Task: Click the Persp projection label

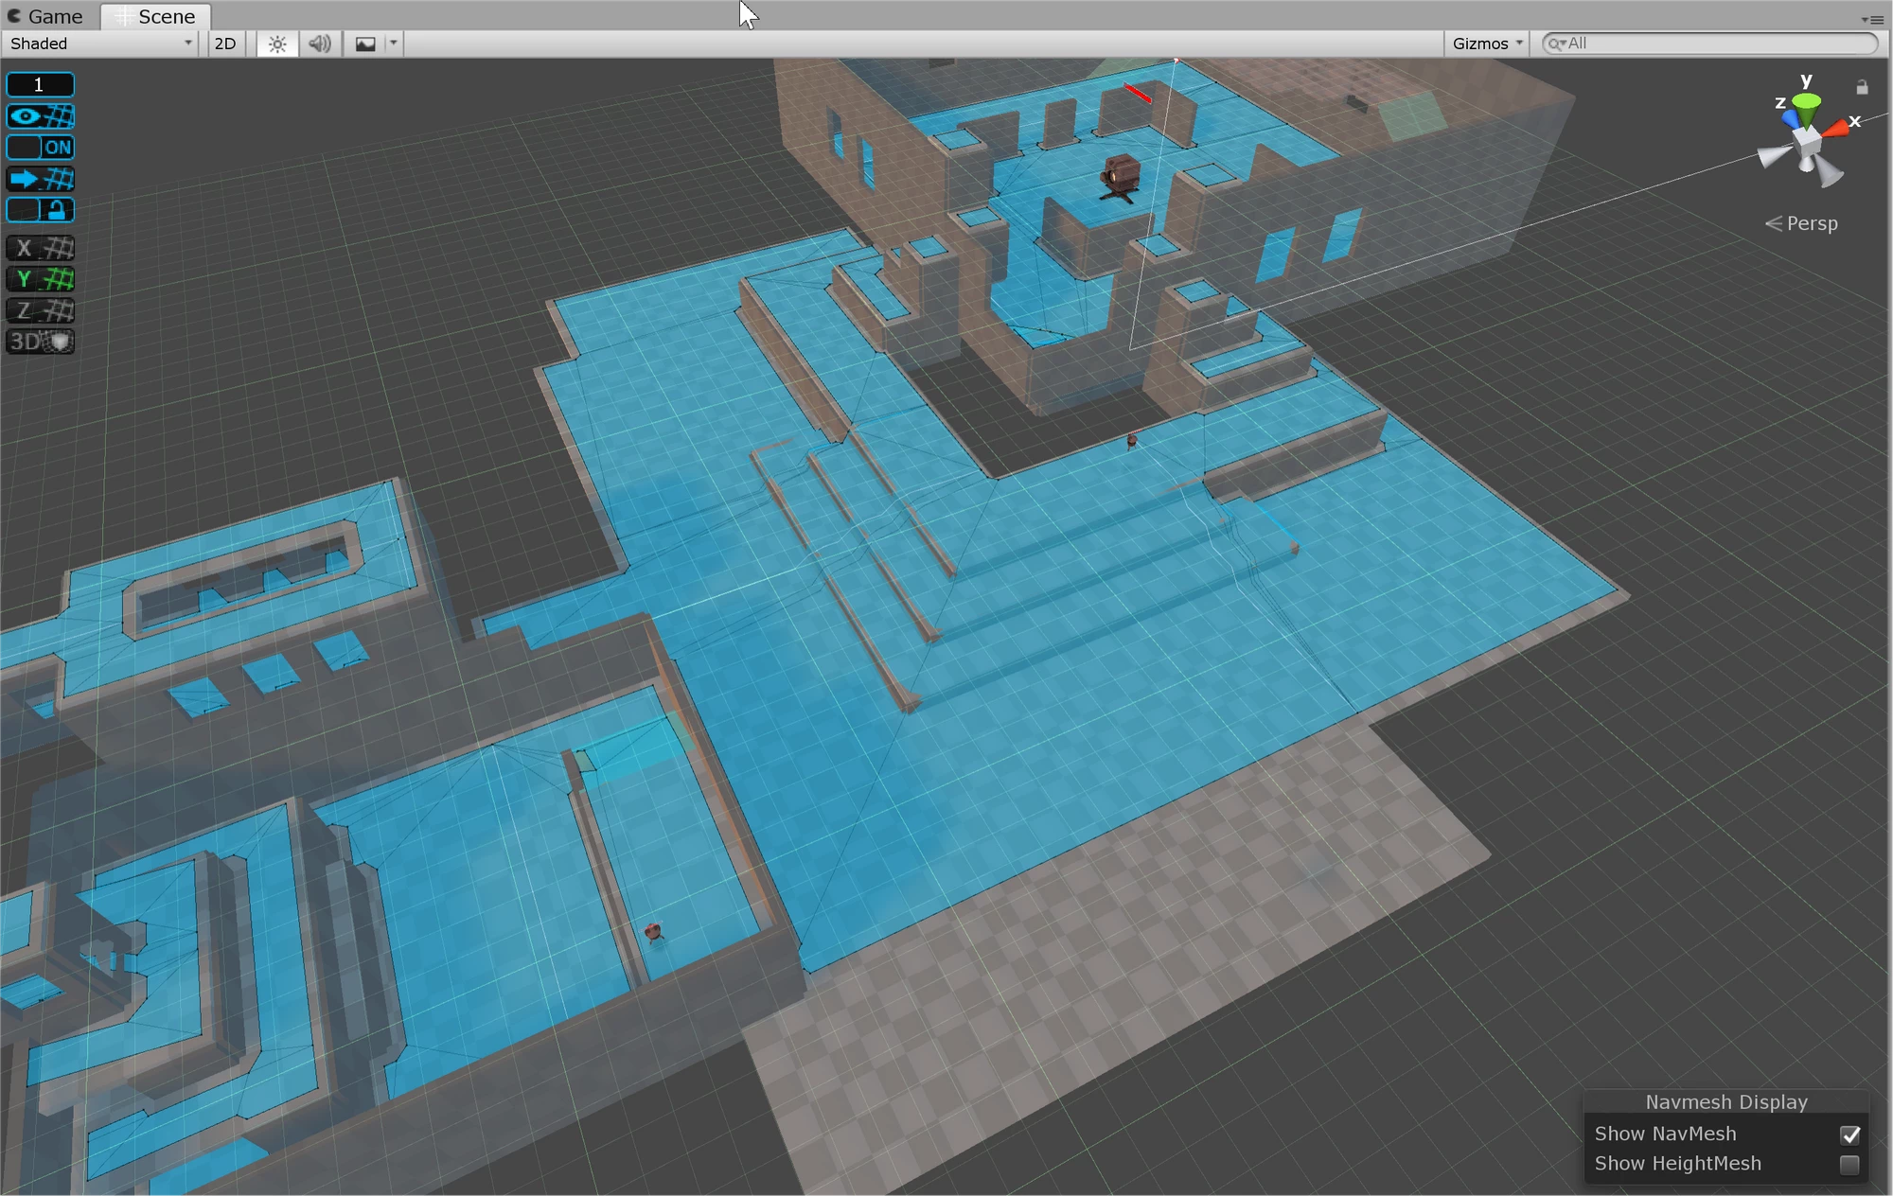Action: (x=1811, y=223)
